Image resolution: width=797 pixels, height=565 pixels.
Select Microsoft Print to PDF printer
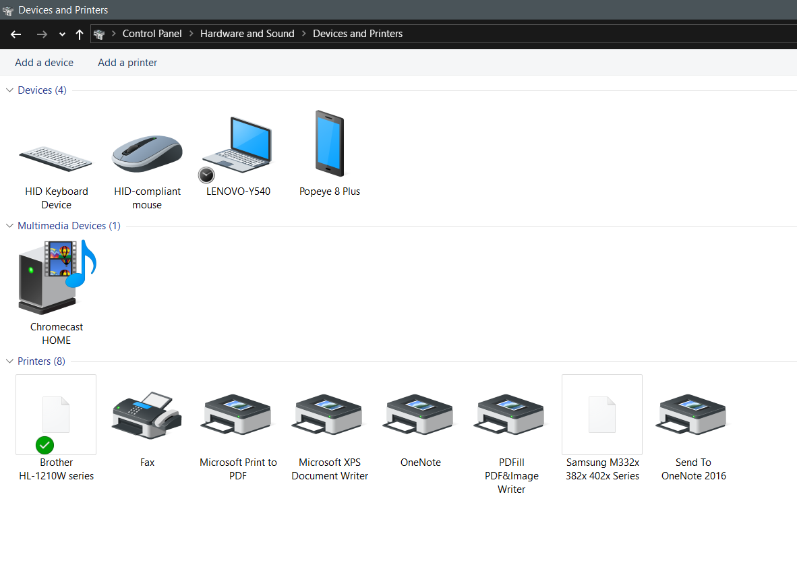click(x=238, y=415)
